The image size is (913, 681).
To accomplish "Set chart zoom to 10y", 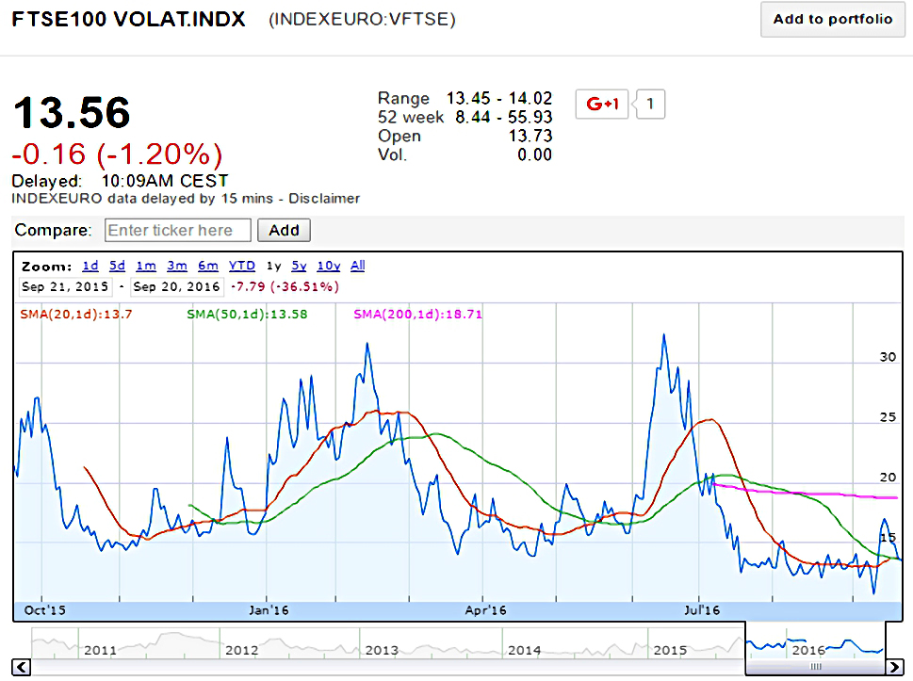I will [x=329, y=266].
